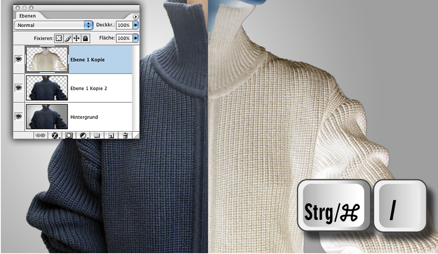Screen dimensions: 438x254
Task: Toggle lock all padlock icon
Action: [86, 38]
